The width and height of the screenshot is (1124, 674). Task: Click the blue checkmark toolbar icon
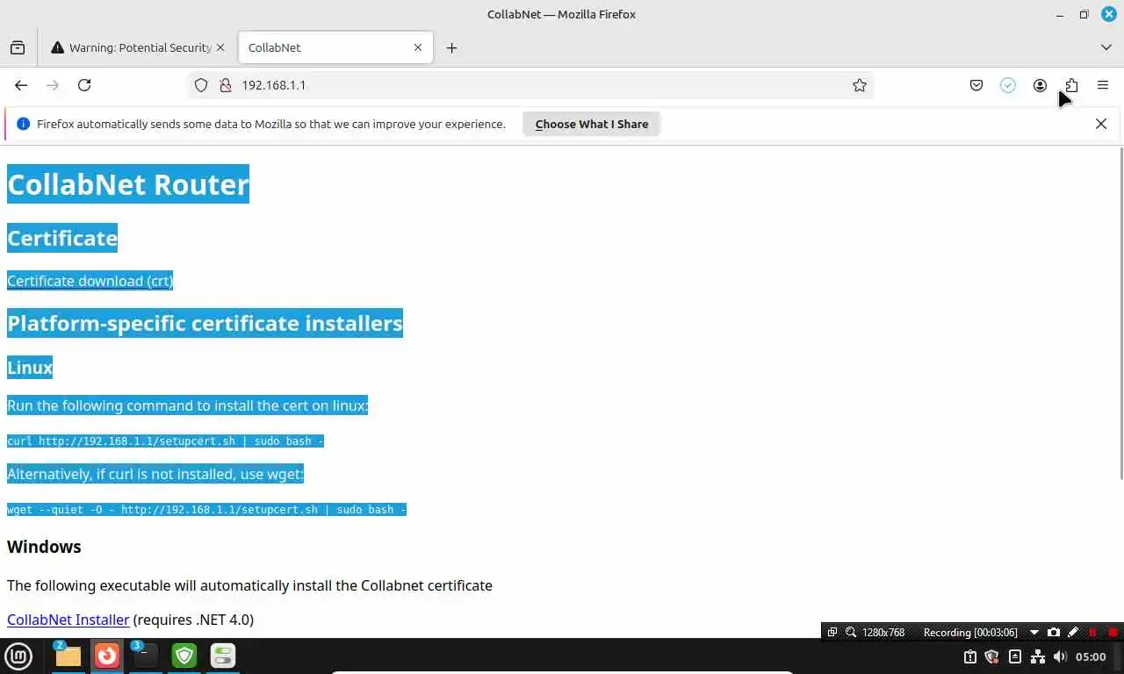point(1008,85)
